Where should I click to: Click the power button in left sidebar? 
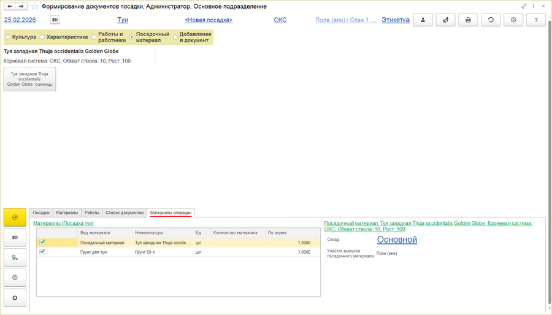coord(15,298)
